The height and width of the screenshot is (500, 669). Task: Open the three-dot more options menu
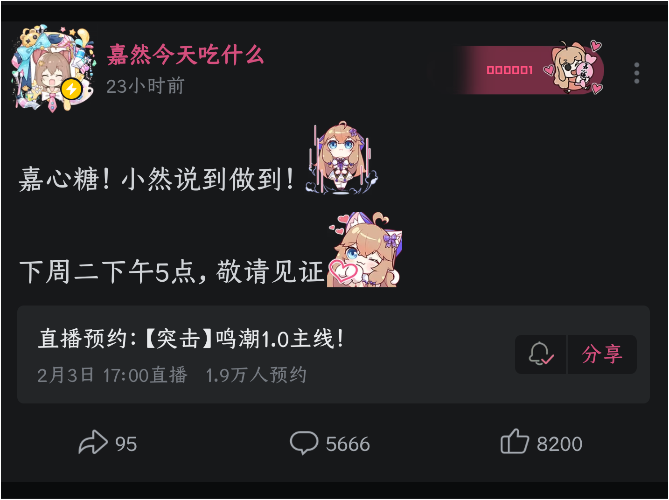pyautogui.click(x=636, y=73)
